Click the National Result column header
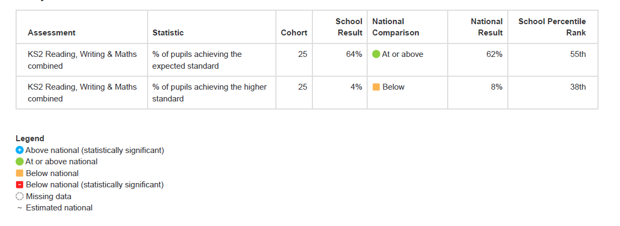Viewport: 620px width, 226px height. click(486, 27)
